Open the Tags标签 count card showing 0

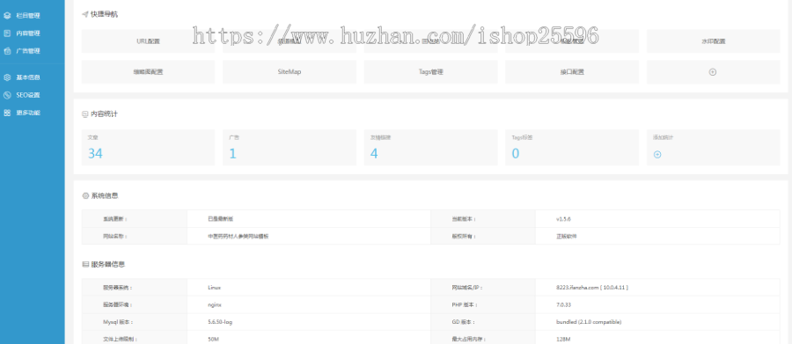click(x=572, y=148)
